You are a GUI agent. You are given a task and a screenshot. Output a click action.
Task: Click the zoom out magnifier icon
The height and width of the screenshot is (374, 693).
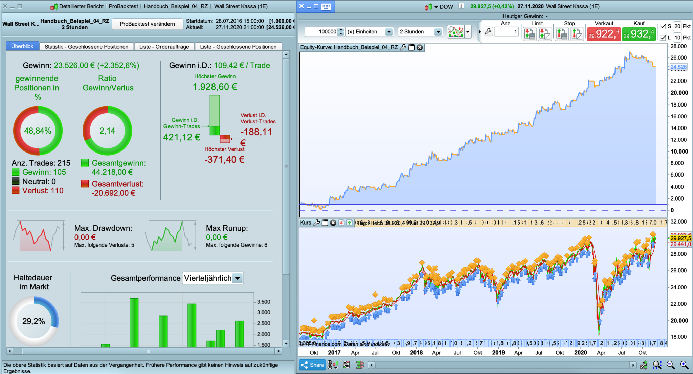point(670,365)
